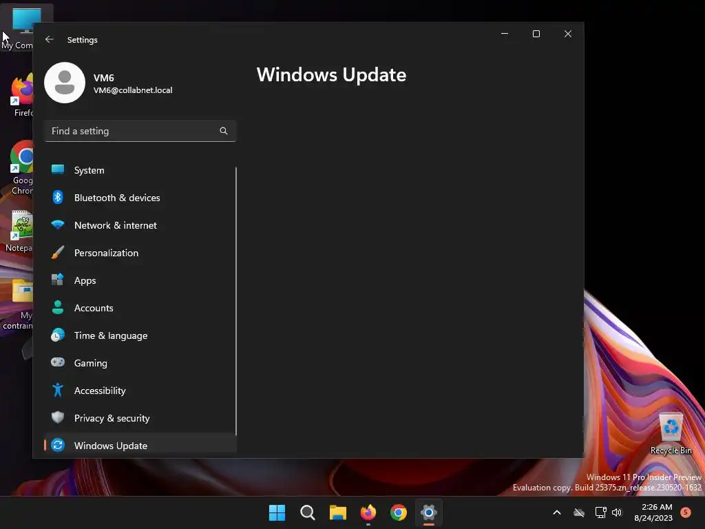Open taskbar Search
705x529 pixels.
[x=308, y=512]
